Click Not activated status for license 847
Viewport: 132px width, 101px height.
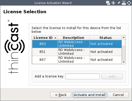[105, 60]
